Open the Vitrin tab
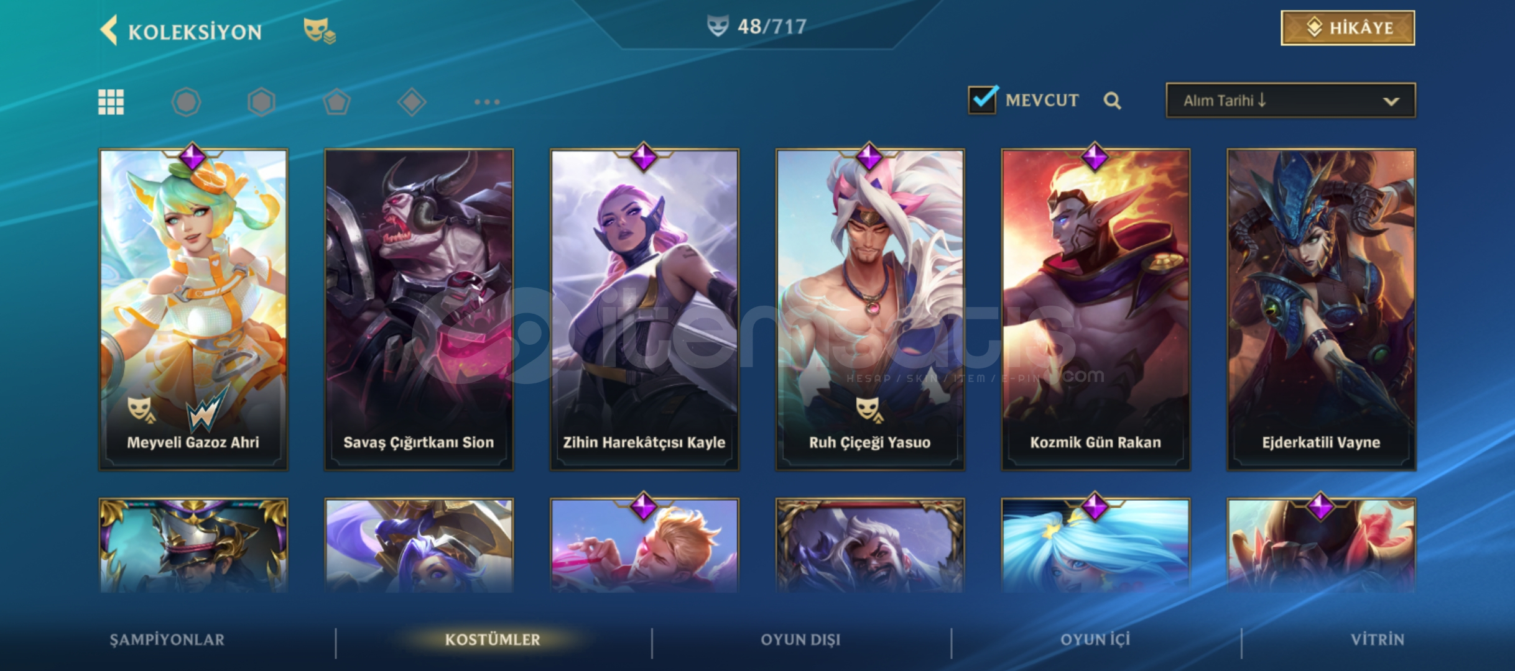 pos(1377,639)
